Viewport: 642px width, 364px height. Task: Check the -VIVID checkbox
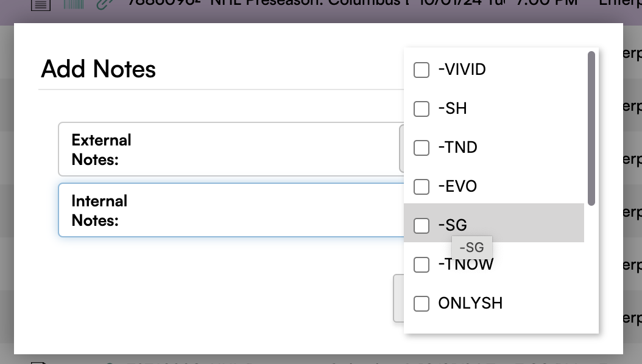point(422,70)
